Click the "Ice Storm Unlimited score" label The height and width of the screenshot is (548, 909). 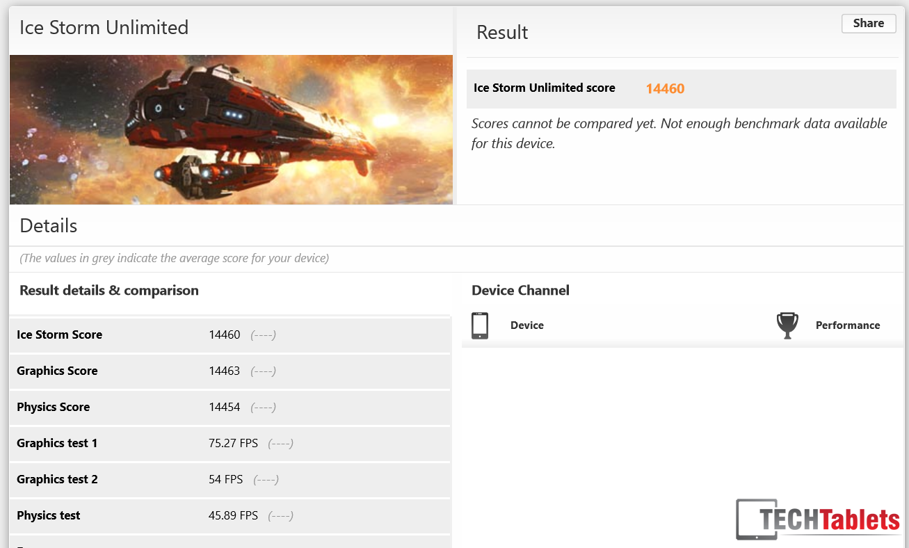tap(545, 88)
